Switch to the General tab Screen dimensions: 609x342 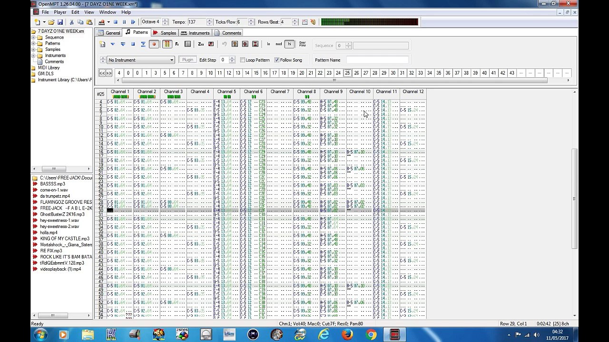(109, 33)
